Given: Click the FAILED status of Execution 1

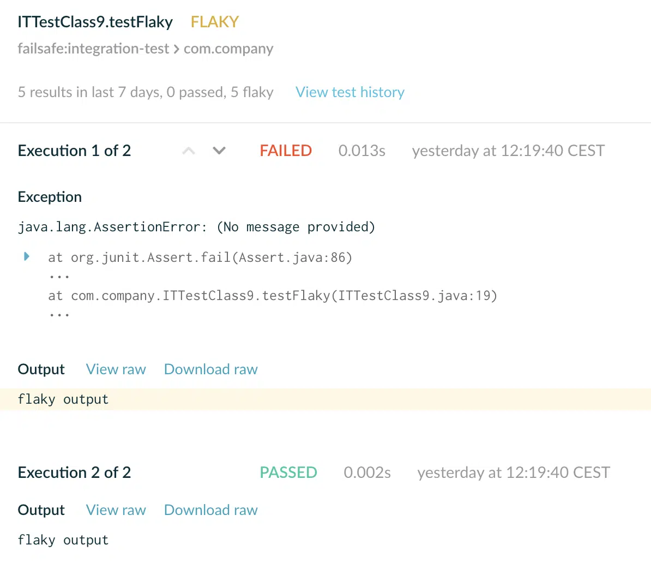Looking at the screenshot, I should pyautogui.click(x=286, y=151).
